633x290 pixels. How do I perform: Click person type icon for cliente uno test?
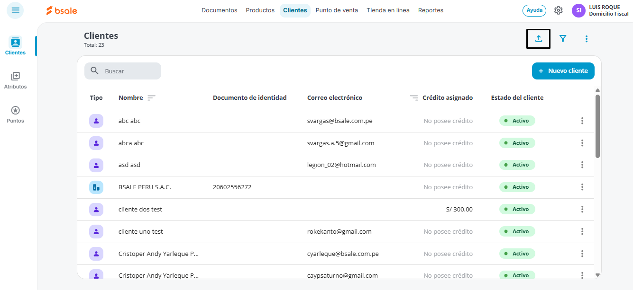click(96, 231)
